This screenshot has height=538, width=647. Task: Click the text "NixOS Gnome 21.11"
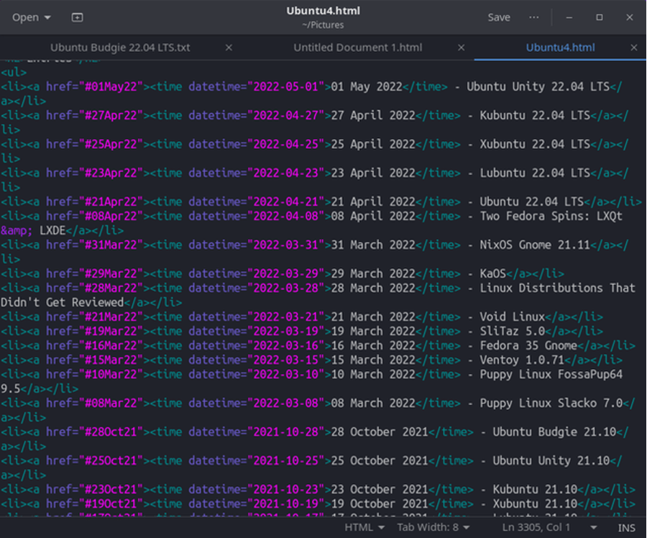tap(535, 245)
